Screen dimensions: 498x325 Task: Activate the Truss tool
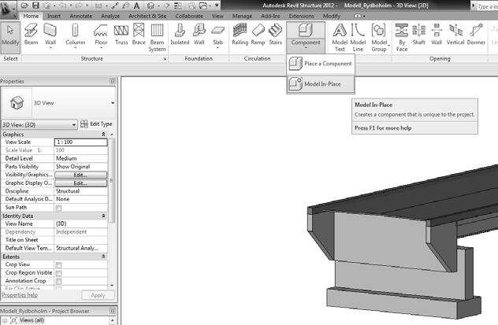[121, 35]
